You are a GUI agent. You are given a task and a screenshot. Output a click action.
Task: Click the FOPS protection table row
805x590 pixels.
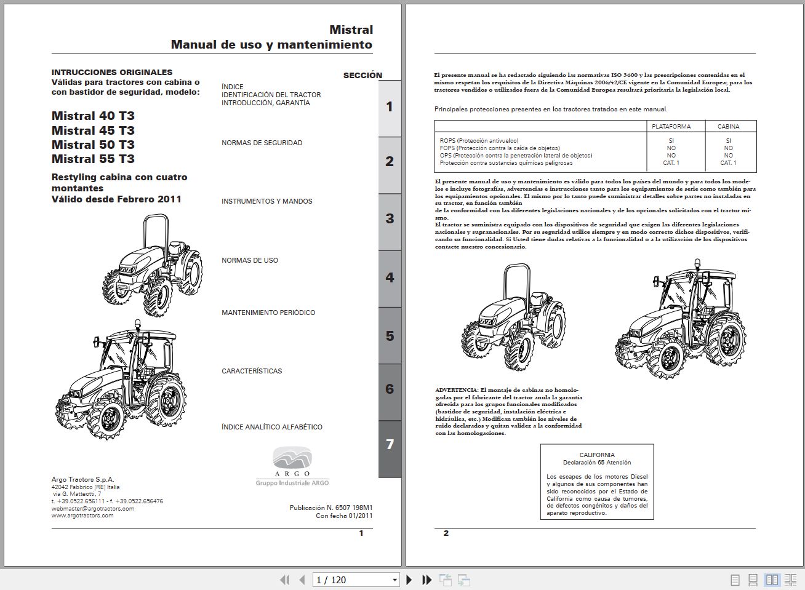[595, 148]
